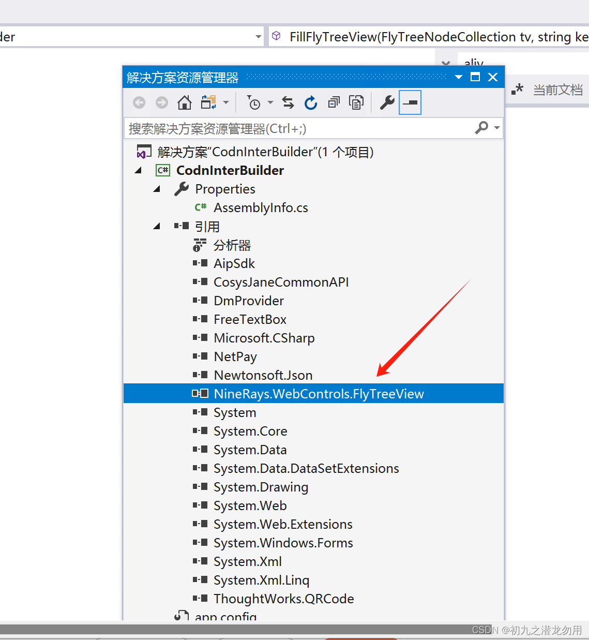Close the Solution Explorer panel
Viewport: 589px width, 640px height.
point(493,77)
